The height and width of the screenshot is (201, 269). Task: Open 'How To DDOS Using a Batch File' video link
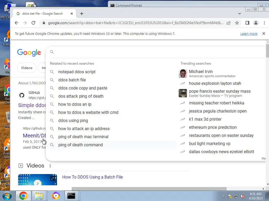[x=92, y=177]
